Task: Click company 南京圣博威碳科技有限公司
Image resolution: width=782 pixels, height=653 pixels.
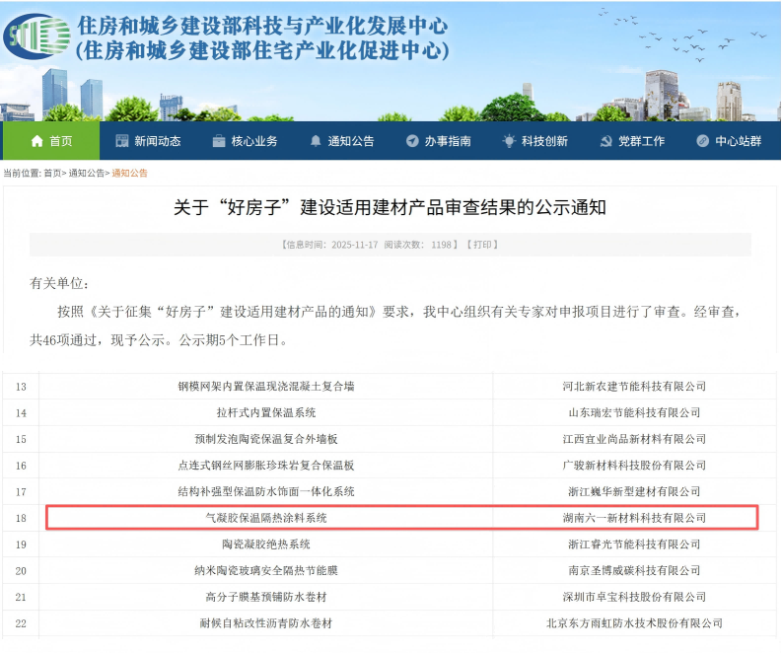Action: [x=634, y=571]
